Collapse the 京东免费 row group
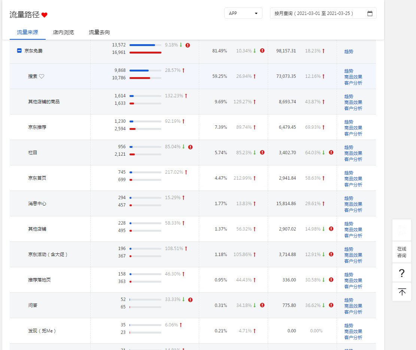 tap(19, 51)
